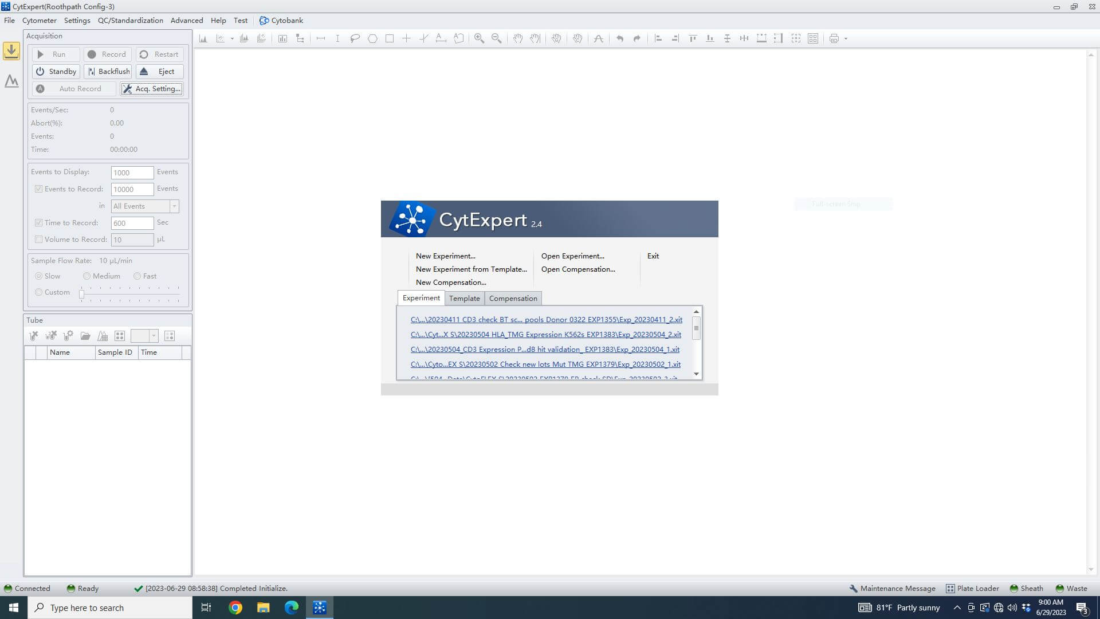Click the Cytobank toolbar icon
This screenshot has height=619, width=1100.
(x=264, y=21)
